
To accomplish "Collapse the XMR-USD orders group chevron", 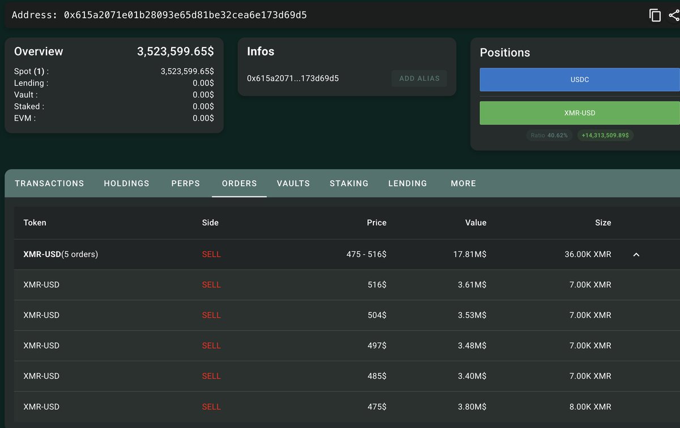I will tap(636, 255).
